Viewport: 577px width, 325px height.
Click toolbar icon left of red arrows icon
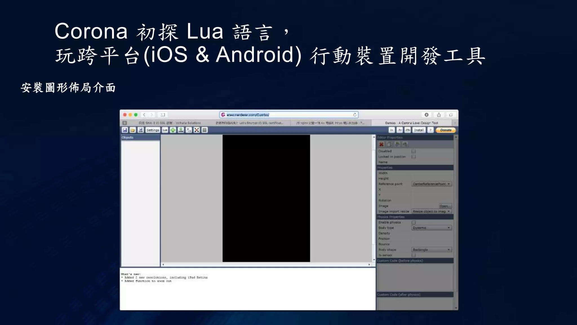189,130
